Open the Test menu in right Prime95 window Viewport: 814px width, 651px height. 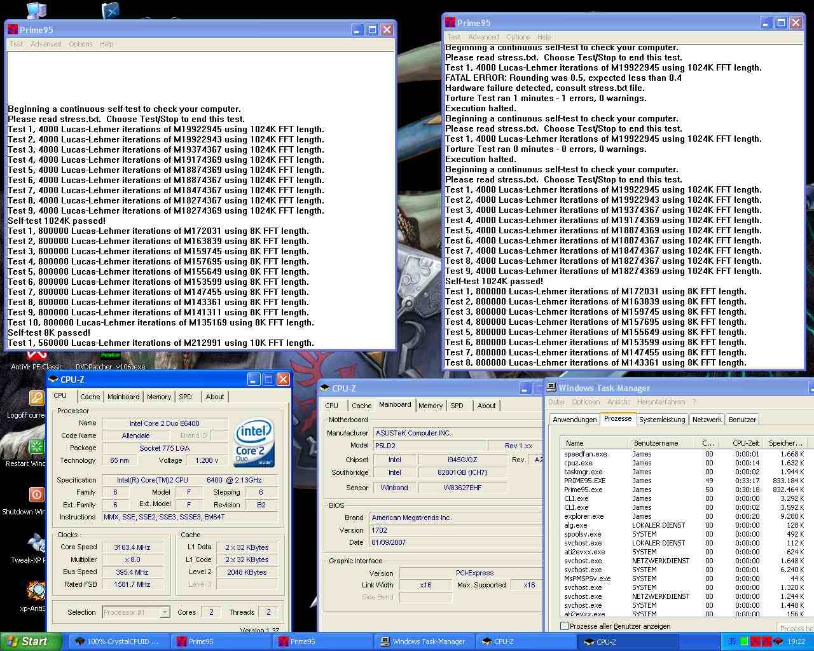[454, 37]
